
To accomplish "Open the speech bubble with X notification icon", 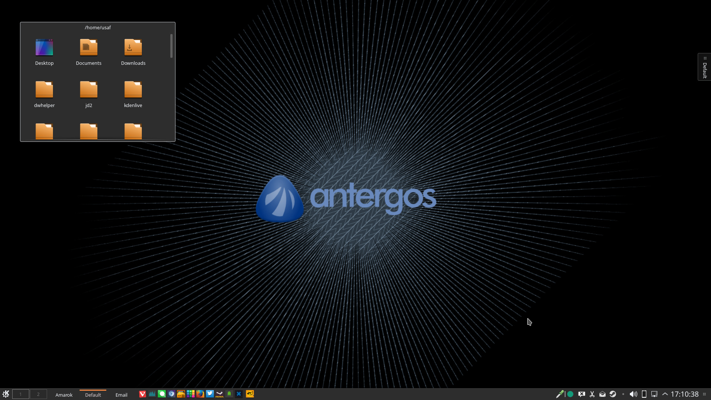I will point(582,394).
